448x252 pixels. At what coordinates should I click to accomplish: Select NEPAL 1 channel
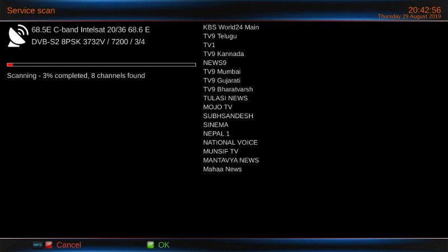click(216, 133)
